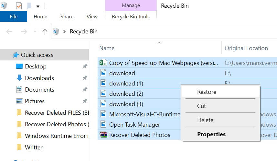277x161 pixels.
Task: Open the File menu
Action: [14, 16]
